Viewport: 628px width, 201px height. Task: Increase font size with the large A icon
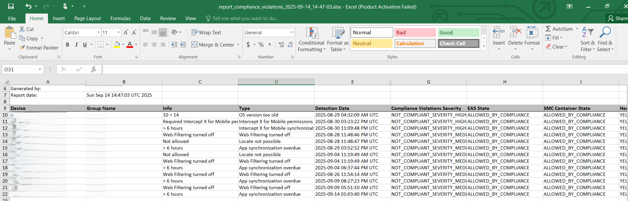click(x=126, y=32)
